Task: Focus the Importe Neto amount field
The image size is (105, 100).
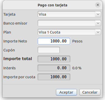Action: point(54,41)
